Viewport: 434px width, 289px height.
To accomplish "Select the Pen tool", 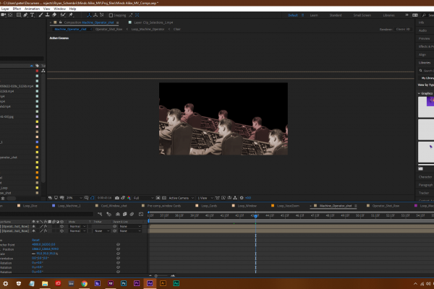I will 25,15.
